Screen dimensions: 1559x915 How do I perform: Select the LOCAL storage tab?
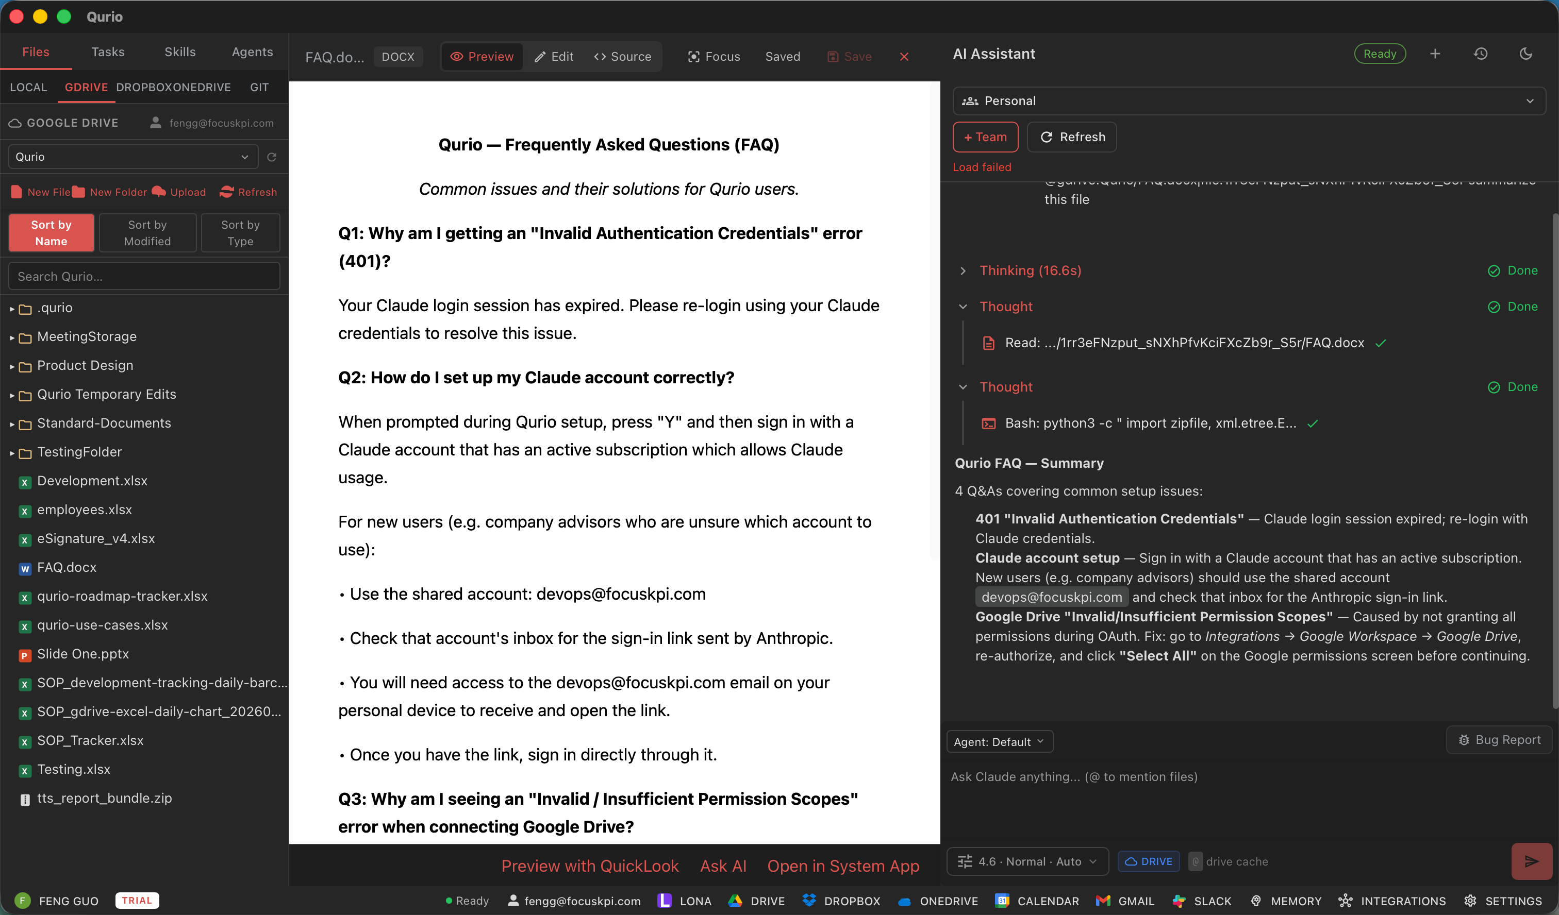click(28, 88)
